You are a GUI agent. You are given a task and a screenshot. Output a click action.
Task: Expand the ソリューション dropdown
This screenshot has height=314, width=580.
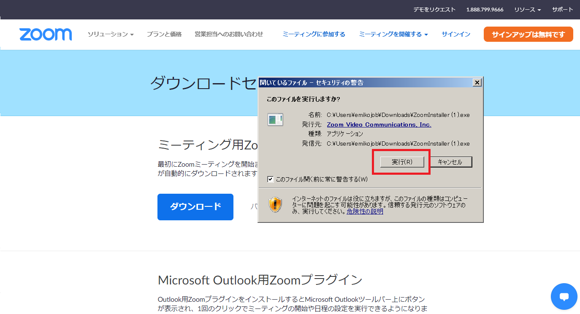111,35
